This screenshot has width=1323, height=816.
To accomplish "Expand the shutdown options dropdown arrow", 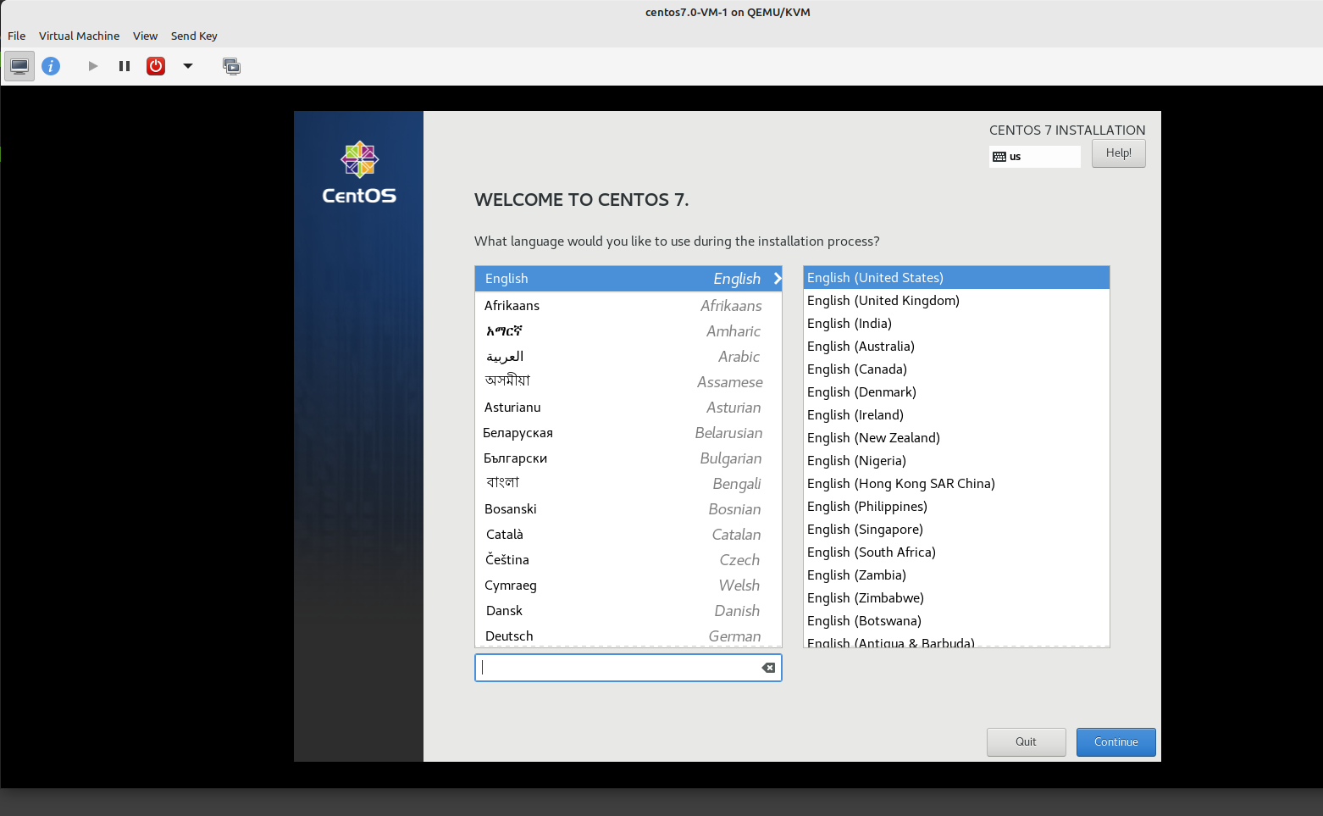I will 188,66.
